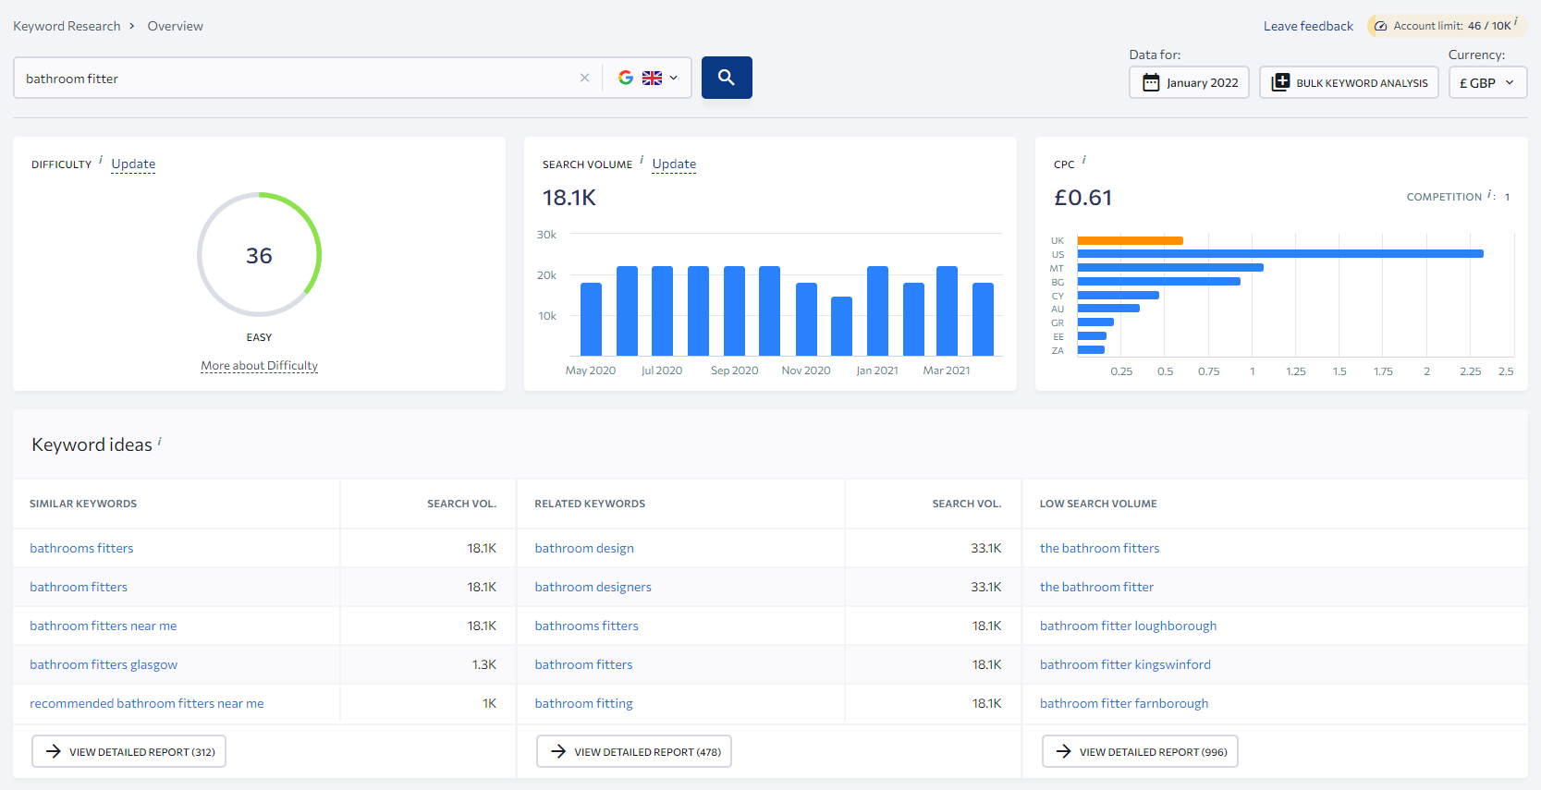1541x790 pixels.
Task: Click the Search Volume info icon
Action: 642,160
